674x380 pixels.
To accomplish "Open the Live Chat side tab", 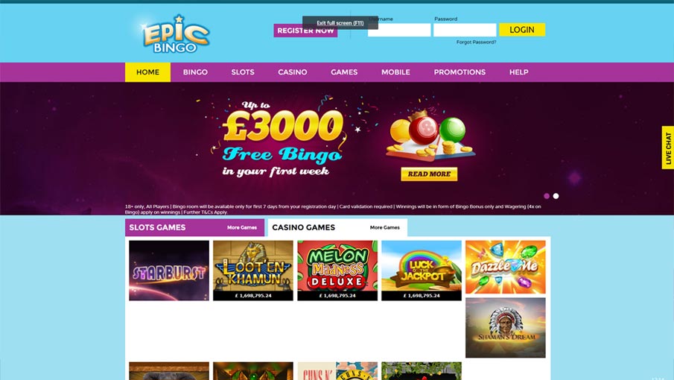I will pyautogui.click(x=668, y=148).
